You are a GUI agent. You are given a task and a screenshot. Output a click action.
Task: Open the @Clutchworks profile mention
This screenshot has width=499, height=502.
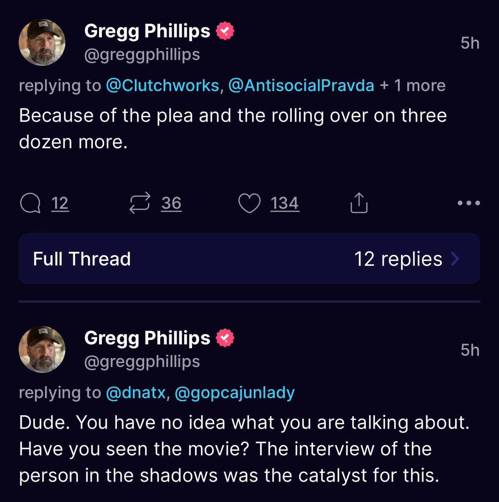tap(162, 85)
